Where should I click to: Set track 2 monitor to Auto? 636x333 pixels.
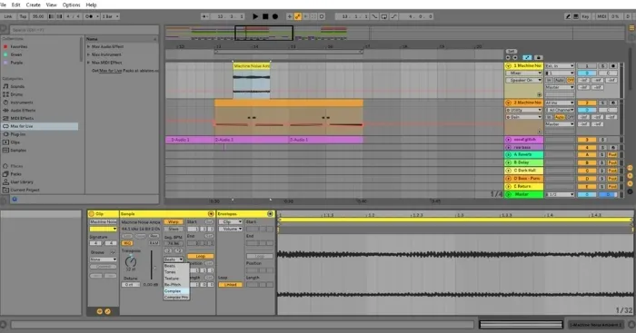click(560, 117)
